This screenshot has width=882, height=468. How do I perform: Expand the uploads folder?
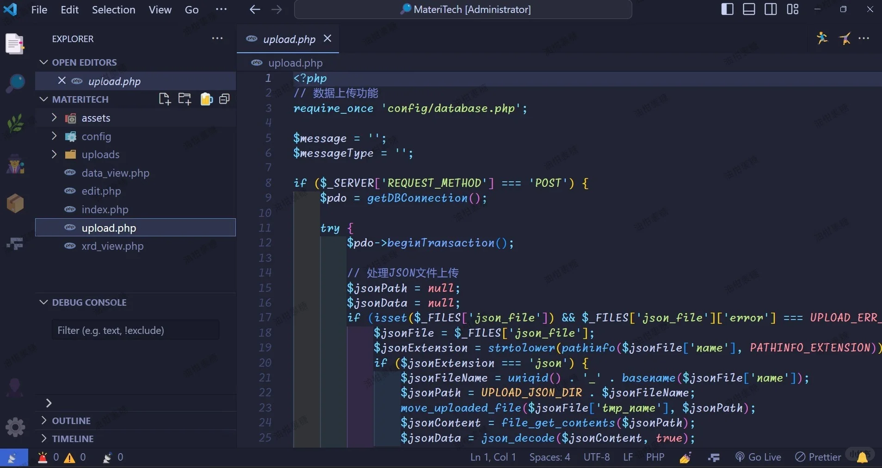click(54, 154)
